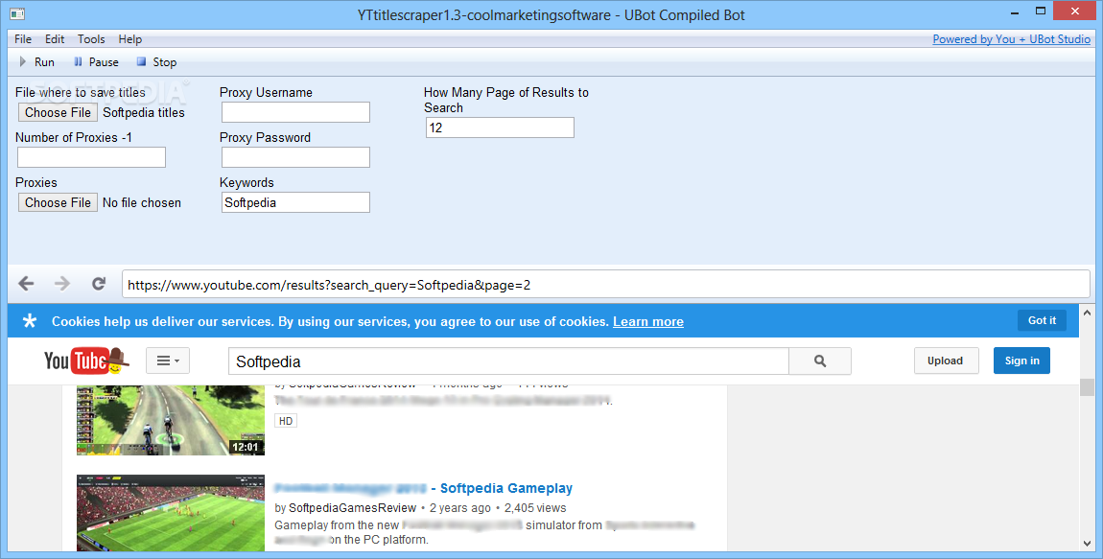Image resolution: width=1103 pixels, height=559 pixels.
Task: Choose File button under Proxies
Action: click(x=58, y=202)
